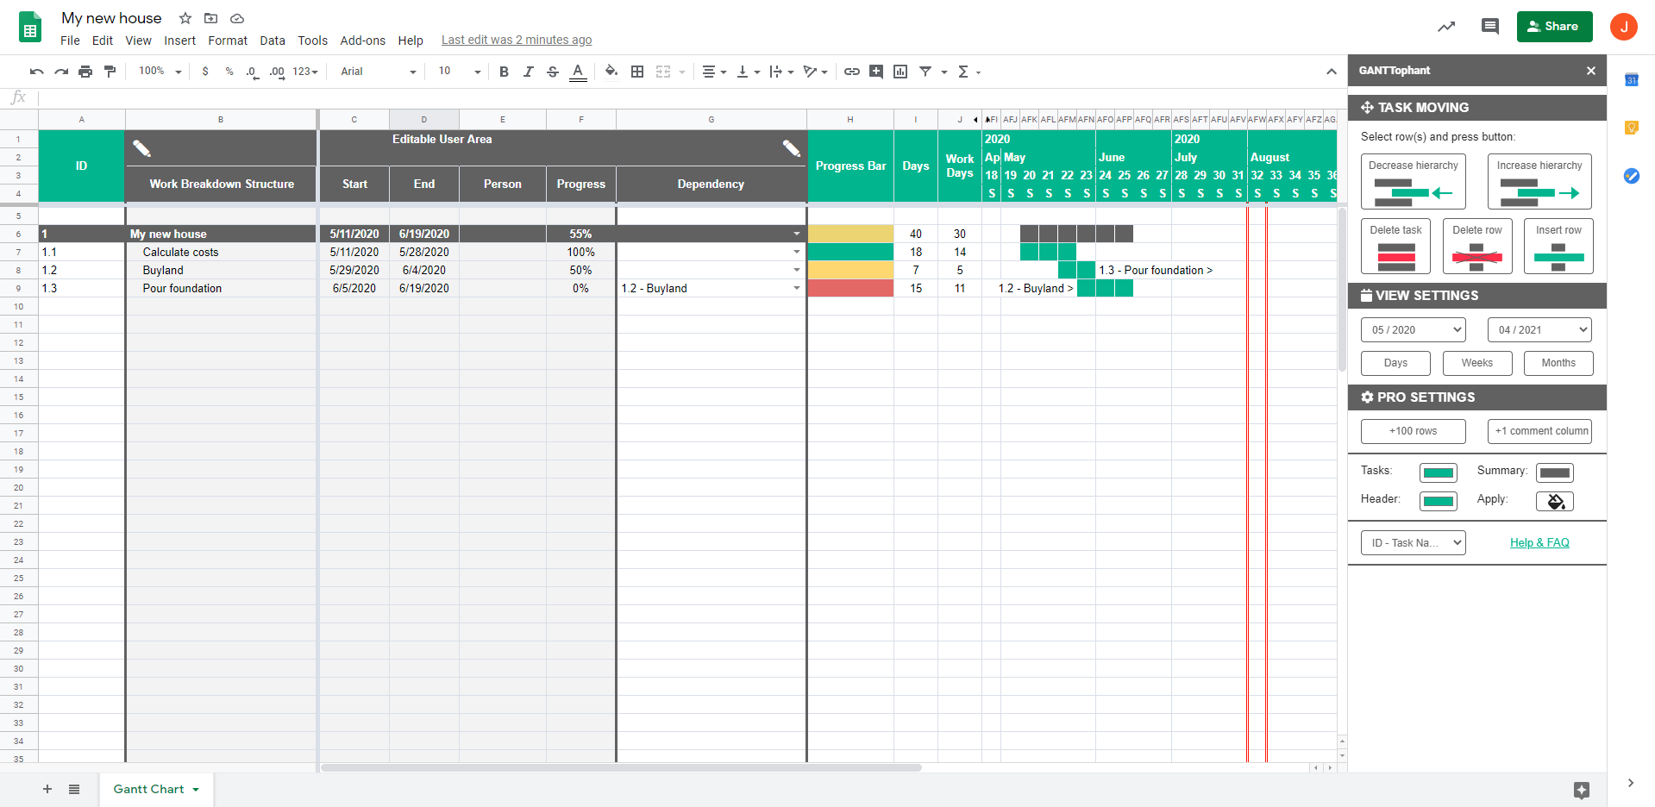Viewport: 1655px width, 807px height.
Task: Change the Tasks color swatch
Action: [x=1437, y=472]
